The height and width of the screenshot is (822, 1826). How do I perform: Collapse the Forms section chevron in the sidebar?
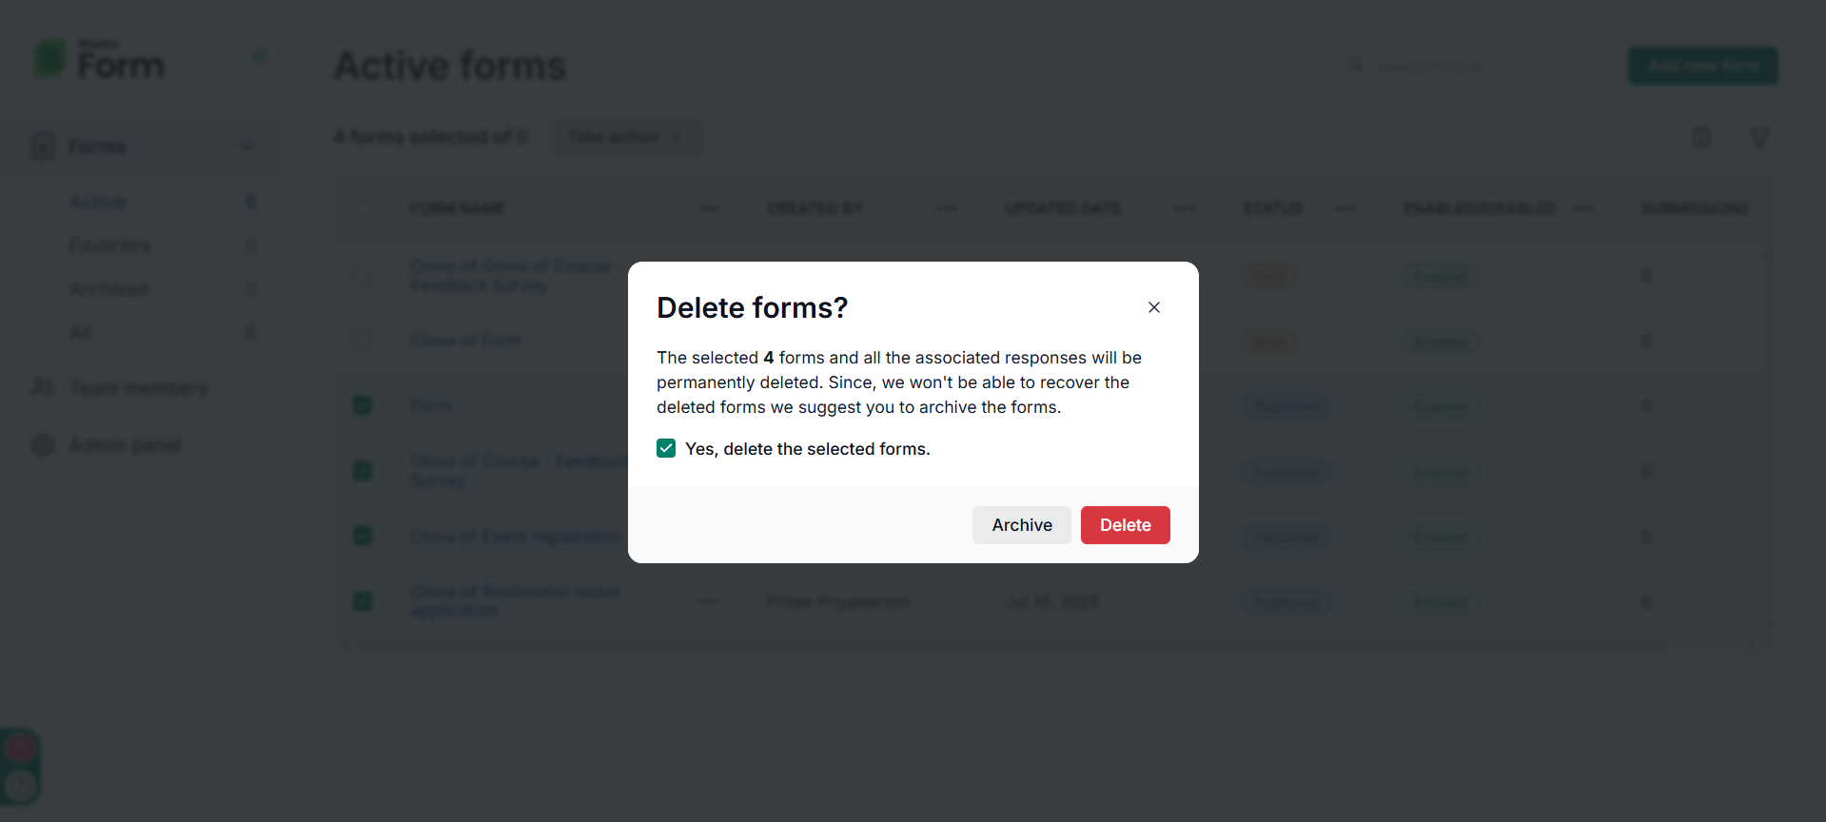coord(247,147)
